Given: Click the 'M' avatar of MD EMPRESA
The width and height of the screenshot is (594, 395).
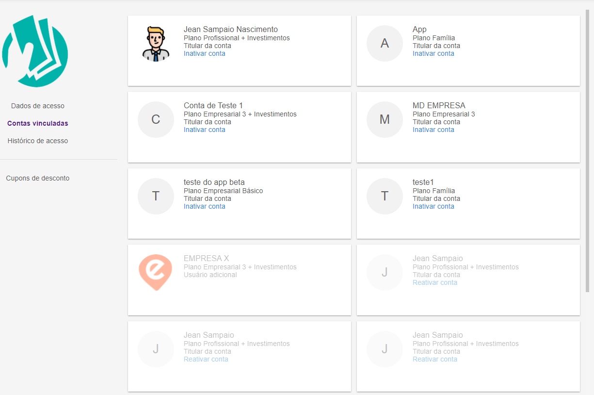Looking at the screenshot, I should pyautogui.click(x=385, y=120).
